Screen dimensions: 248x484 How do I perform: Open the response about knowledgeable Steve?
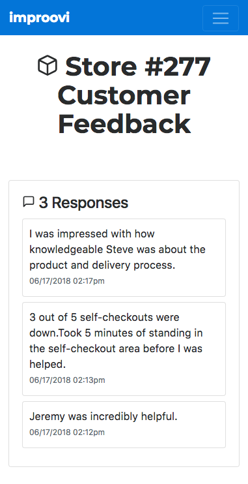click(124, 258)
